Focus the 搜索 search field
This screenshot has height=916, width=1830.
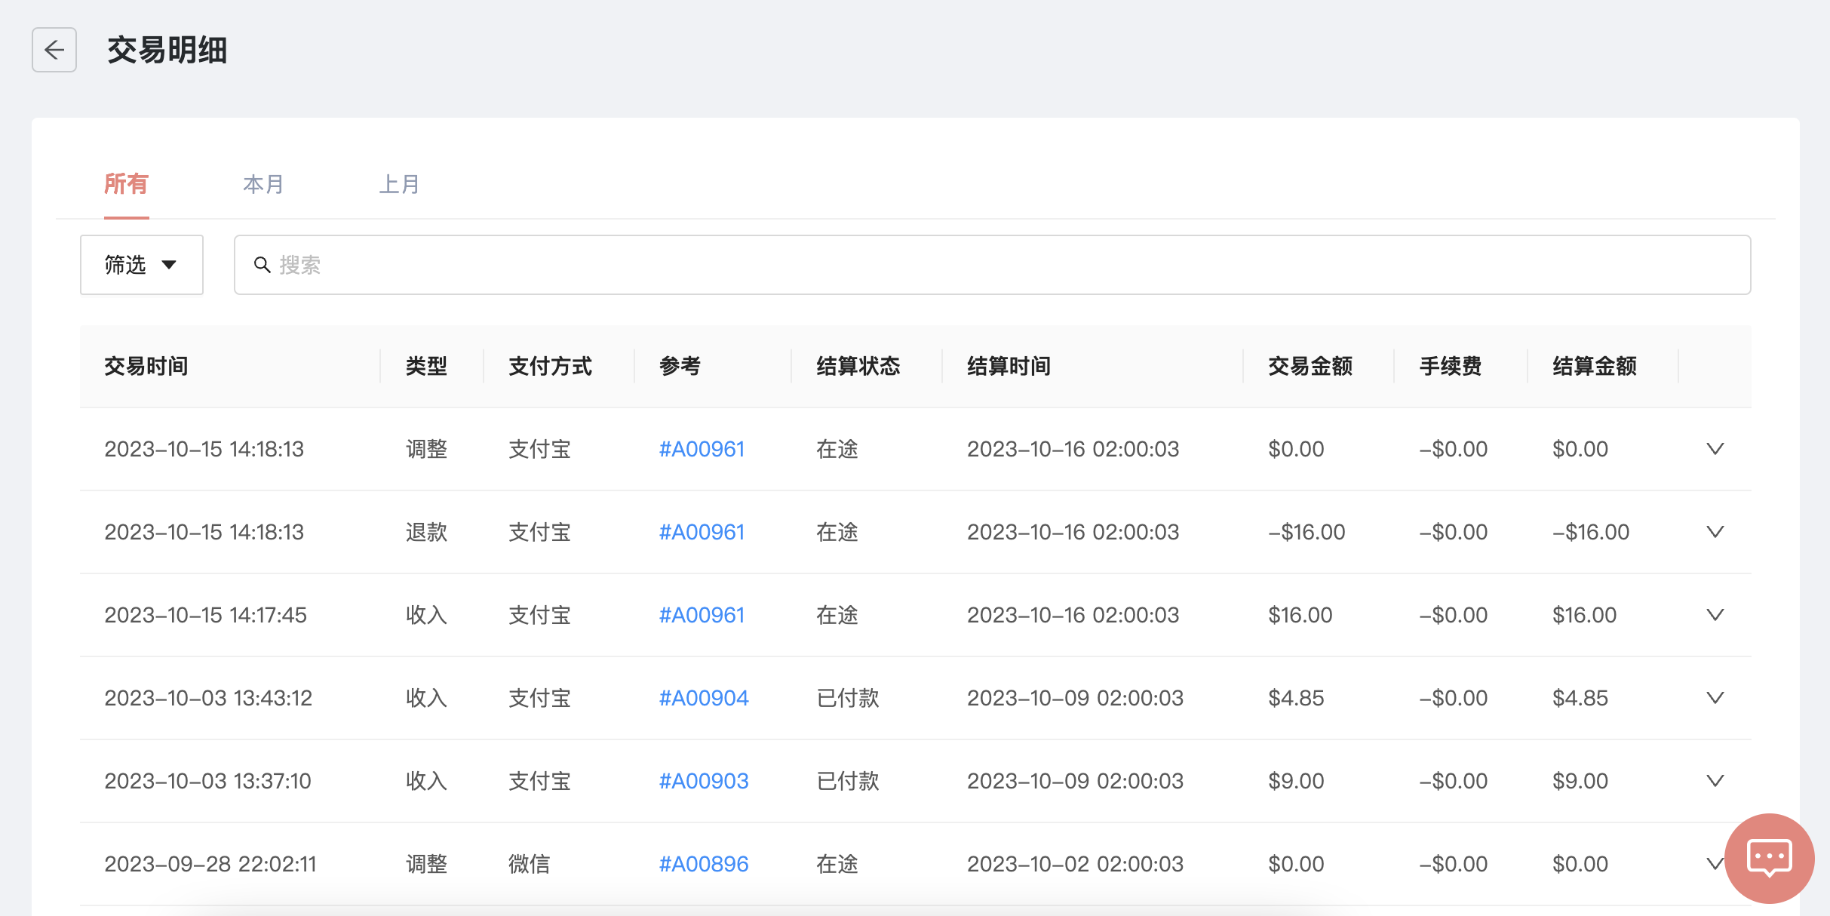tap(992, 265)
